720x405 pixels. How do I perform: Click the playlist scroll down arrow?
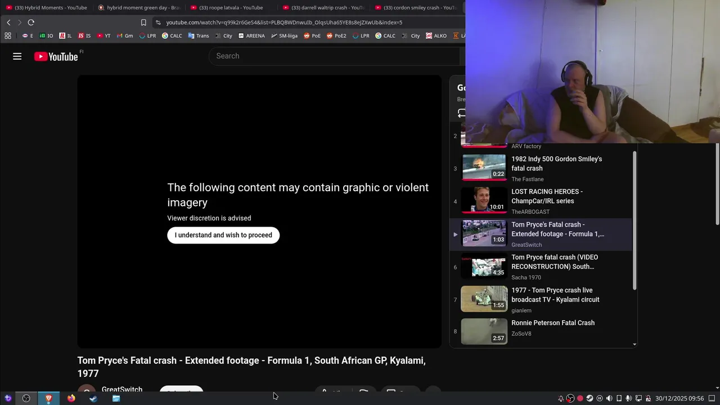tap(635, 344)
